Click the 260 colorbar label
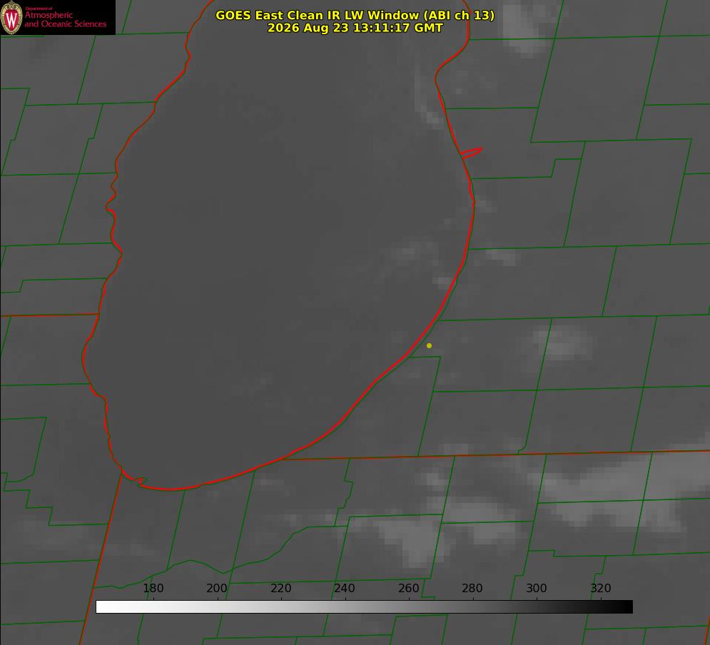Image resolution: width=710 pixels, height=645 pixels. point(408,588)
